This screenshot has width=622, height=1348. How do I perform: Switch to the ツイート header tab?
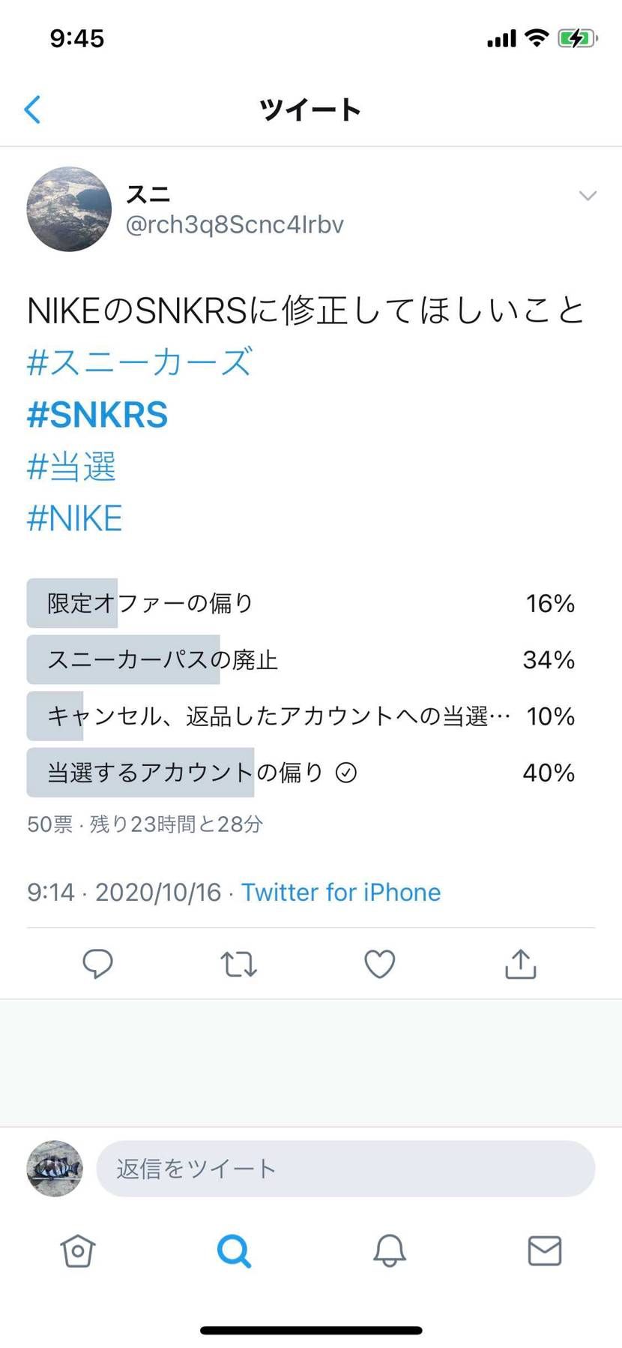click(x=310, y=109)
